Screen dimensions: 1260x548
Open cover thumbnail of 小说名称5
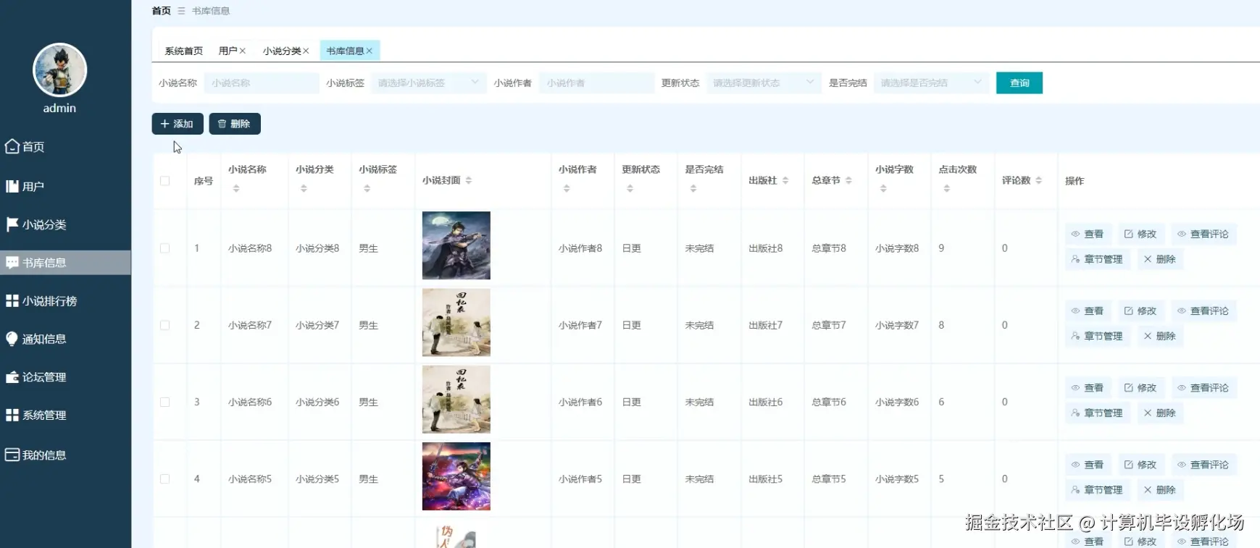(456, 476)
